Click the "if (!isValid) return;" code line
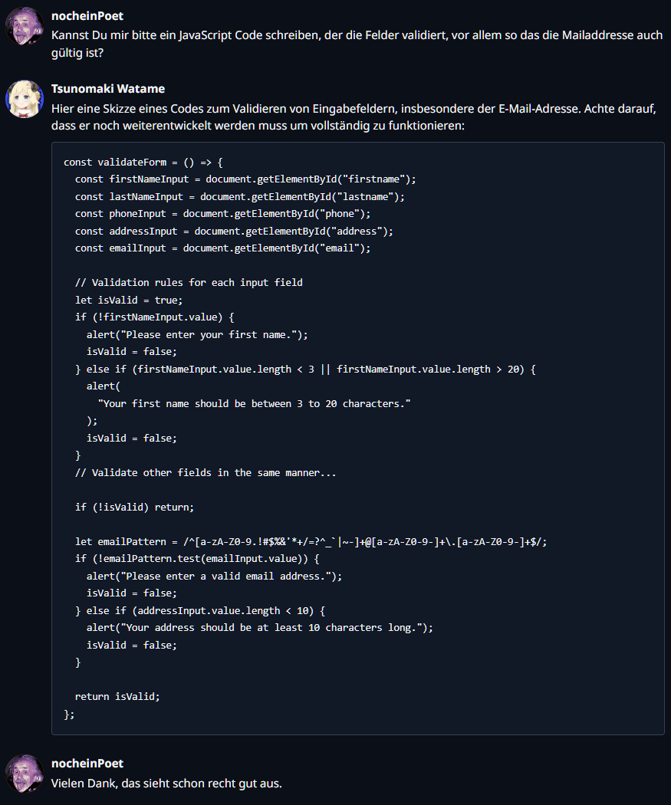Image resolution: width=671 pixels, height=805 pixels. (x=134, y=507)
